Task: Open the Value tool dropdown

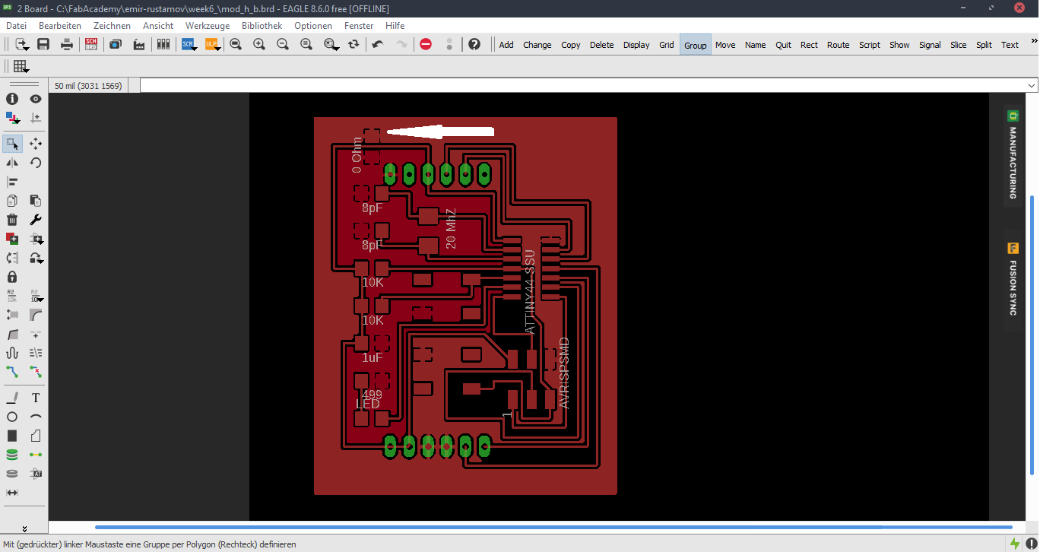Action: [36, 296]
